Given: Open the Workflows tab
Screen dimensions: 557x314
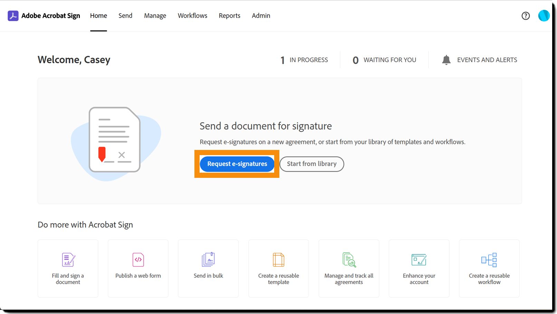Looking at the screenshot, I should pos(192,16).
